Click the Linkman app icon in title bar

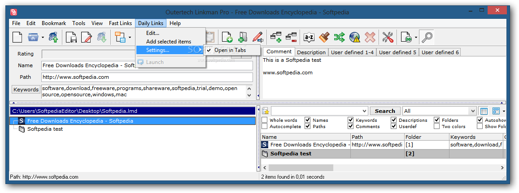(x=13, y=12)
